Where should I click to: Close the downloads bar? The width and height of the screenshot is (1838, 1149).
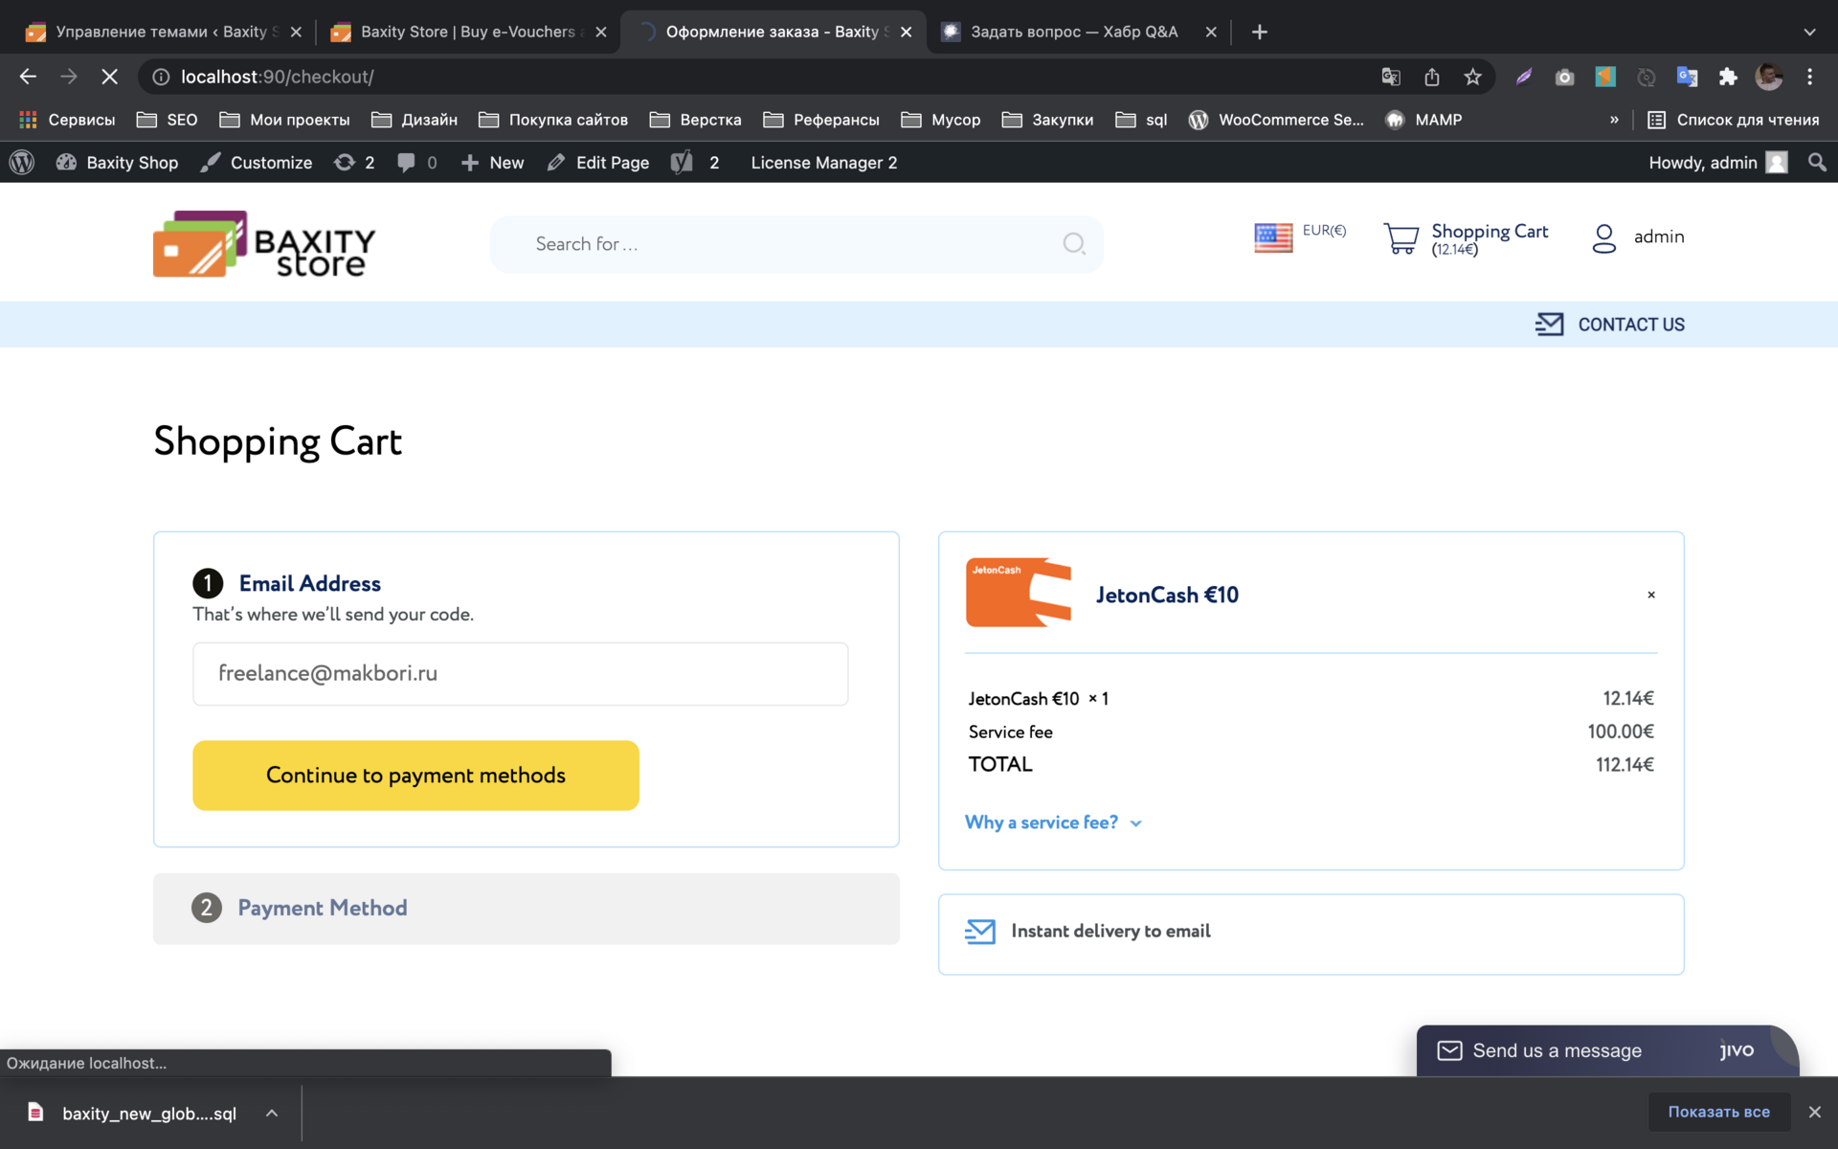(x=1814, y=1112)
